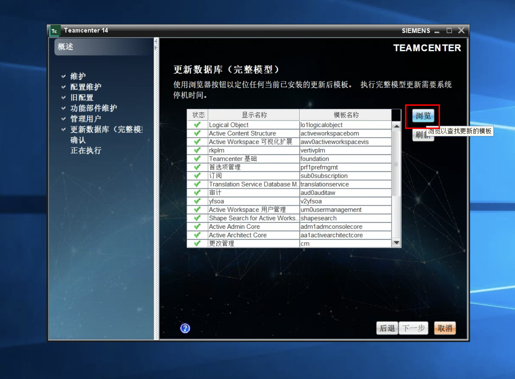Click green check icon for Logical Object
515x379 pixels.
click(x=197, y=125)
